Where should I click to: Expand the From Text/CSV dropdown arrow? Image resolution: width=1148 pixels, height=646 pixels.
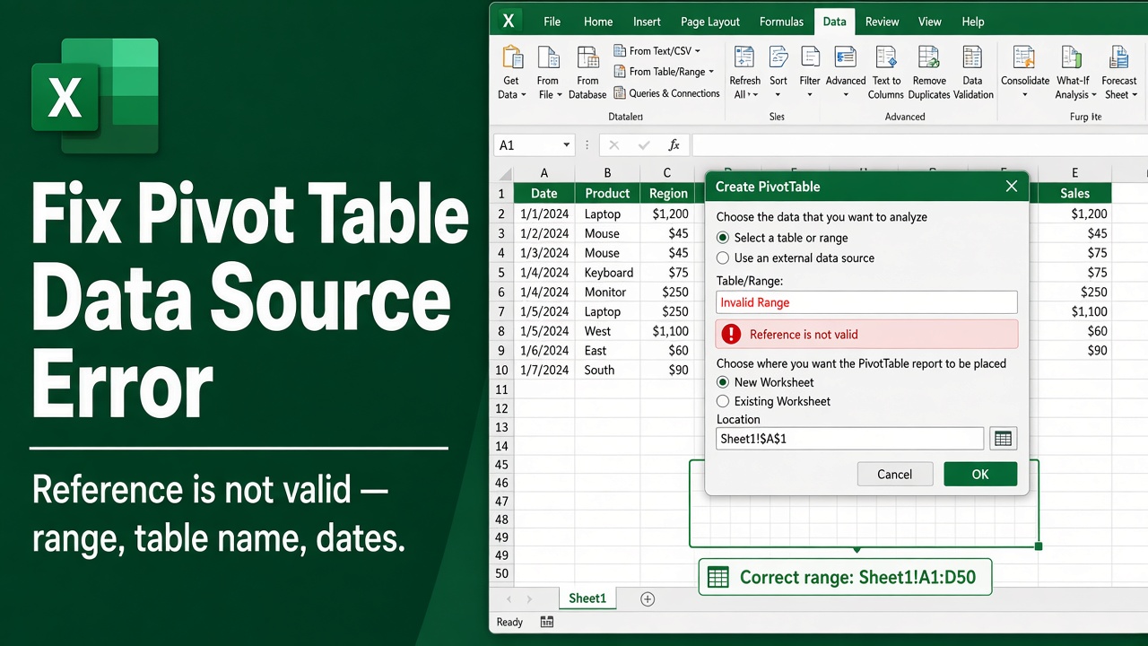pos(698,51)
